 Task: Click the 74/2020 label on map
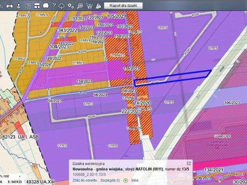click(x=142, y=104)
